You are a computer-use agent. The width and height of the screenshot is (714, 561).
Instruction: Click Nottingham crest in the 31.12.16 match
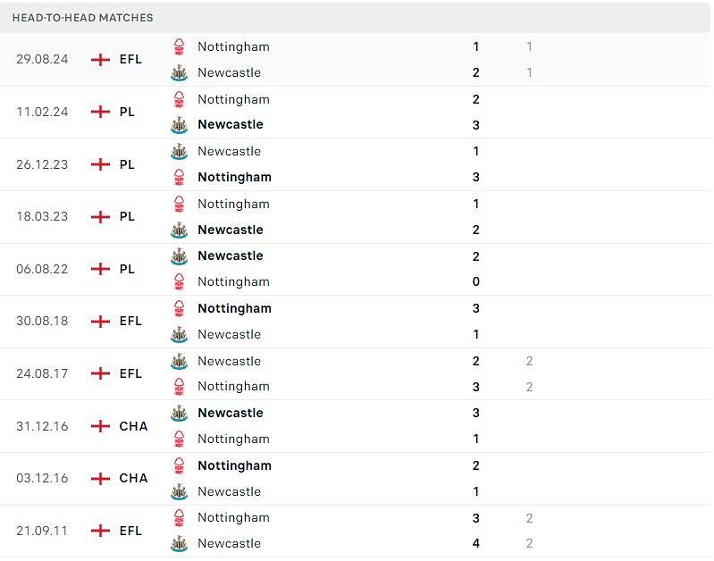coord(180,439)
